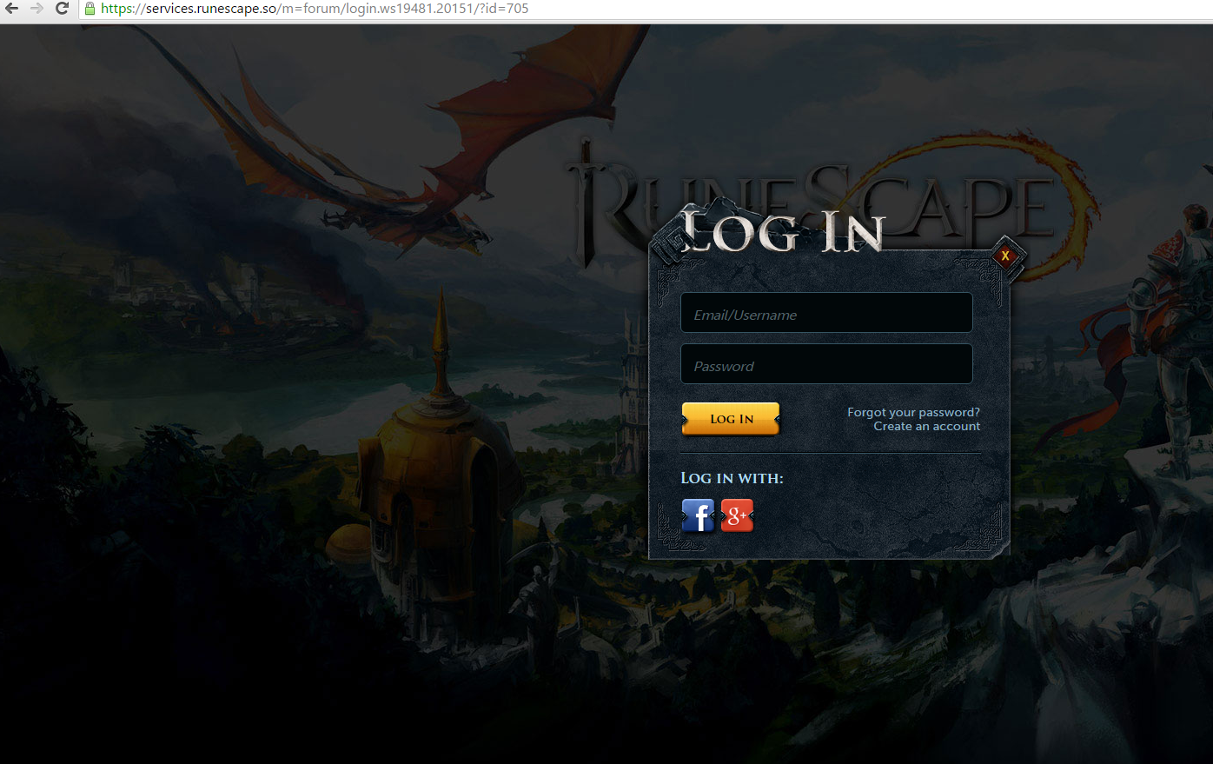1213x764 pixels.
Task: Close the login dialog with the X
Action: (1005, 256)
